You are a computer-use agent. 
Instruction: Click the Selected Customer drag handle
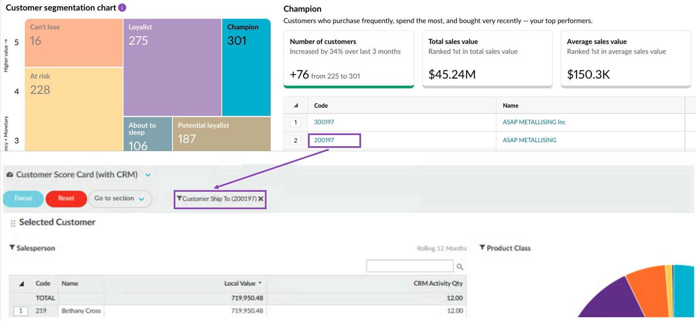pos(13,223)
